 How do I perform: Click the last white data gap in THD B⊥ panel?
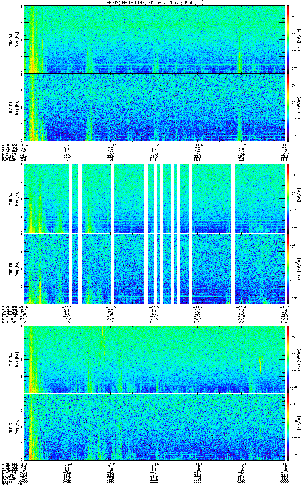click(x=233, y=198)
